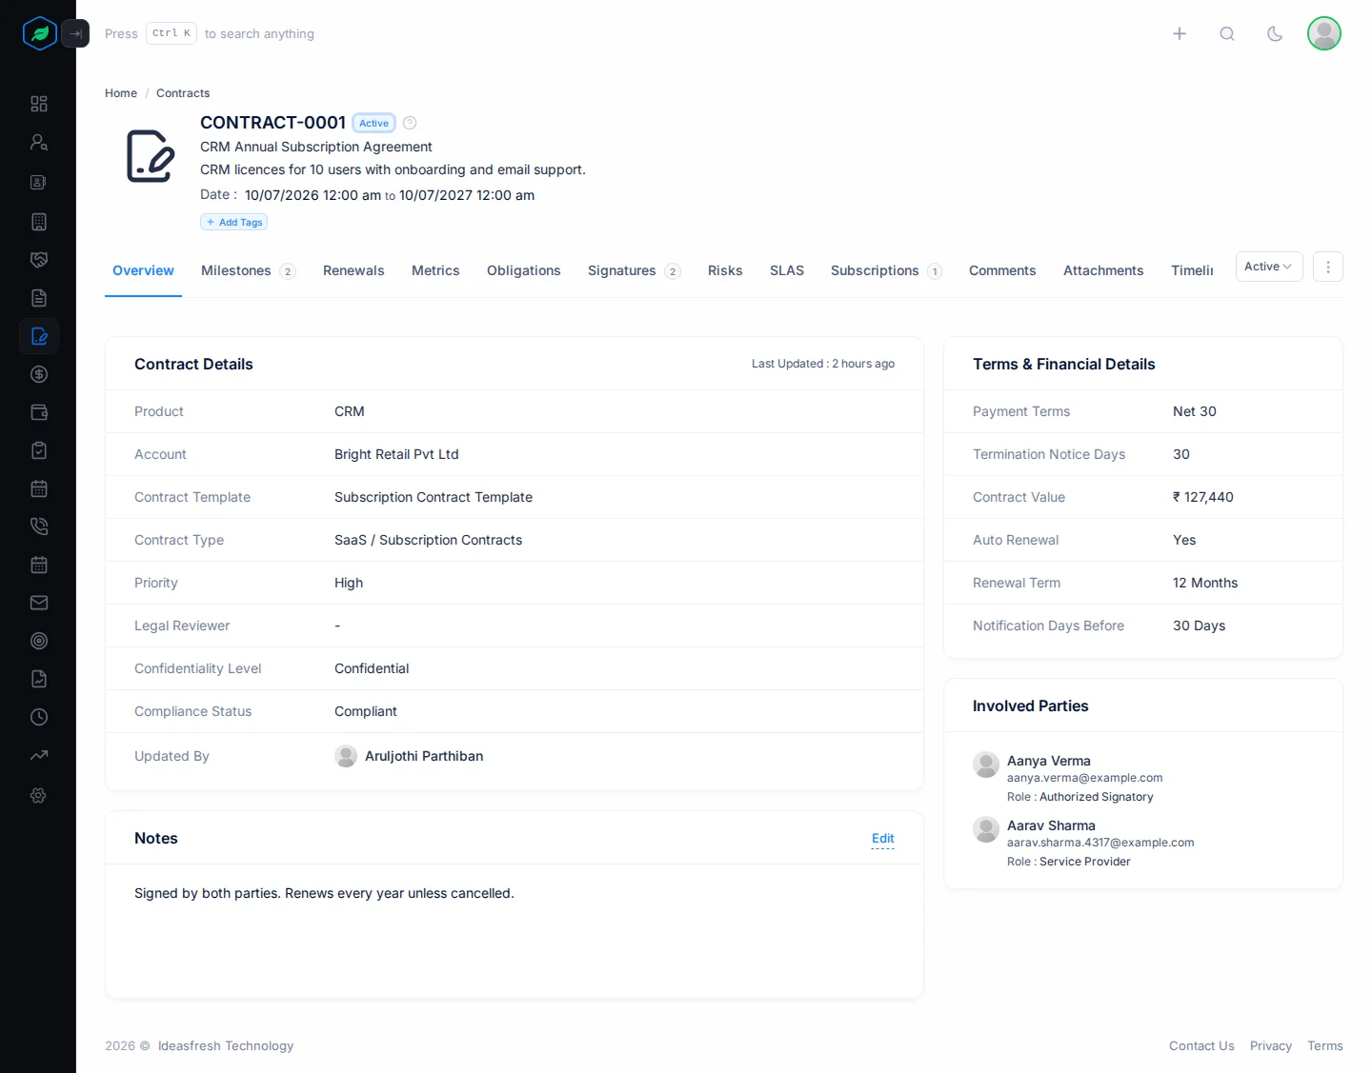Click the plus icon in top bar
Image resolution: width=1372 pixels, height=1073 pixels.
click(1180, 33)
